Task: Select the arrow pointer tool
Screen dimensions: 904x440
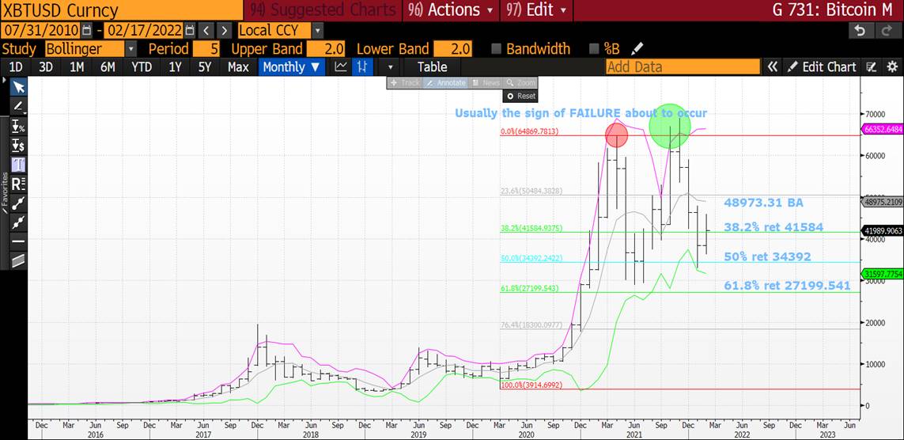Action: point(18,87)
